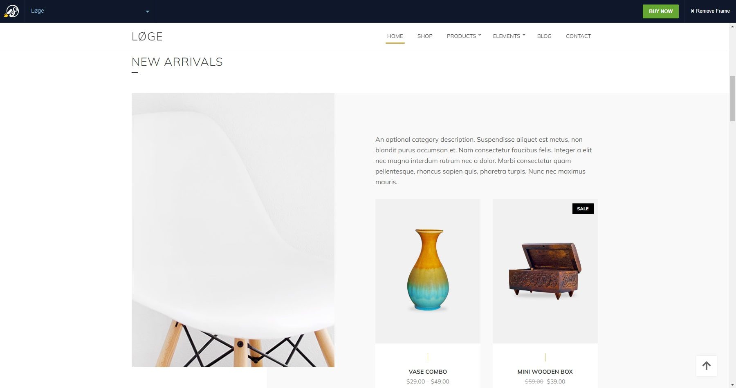Click the SALE badge on the wooden box
736x388 pixels.
(x=583, y=209)
